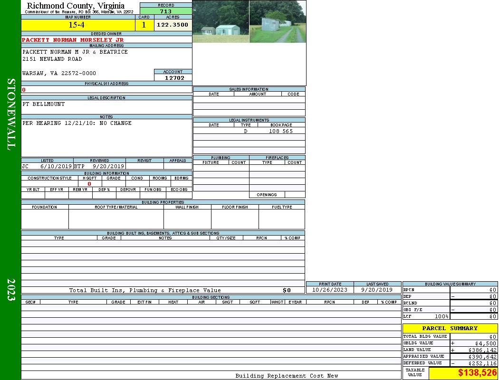The width and height of the screenshot is (499, 380).
Task: Click the mailing address line 2151 Newland Road
Action: [x=52, y=59]
